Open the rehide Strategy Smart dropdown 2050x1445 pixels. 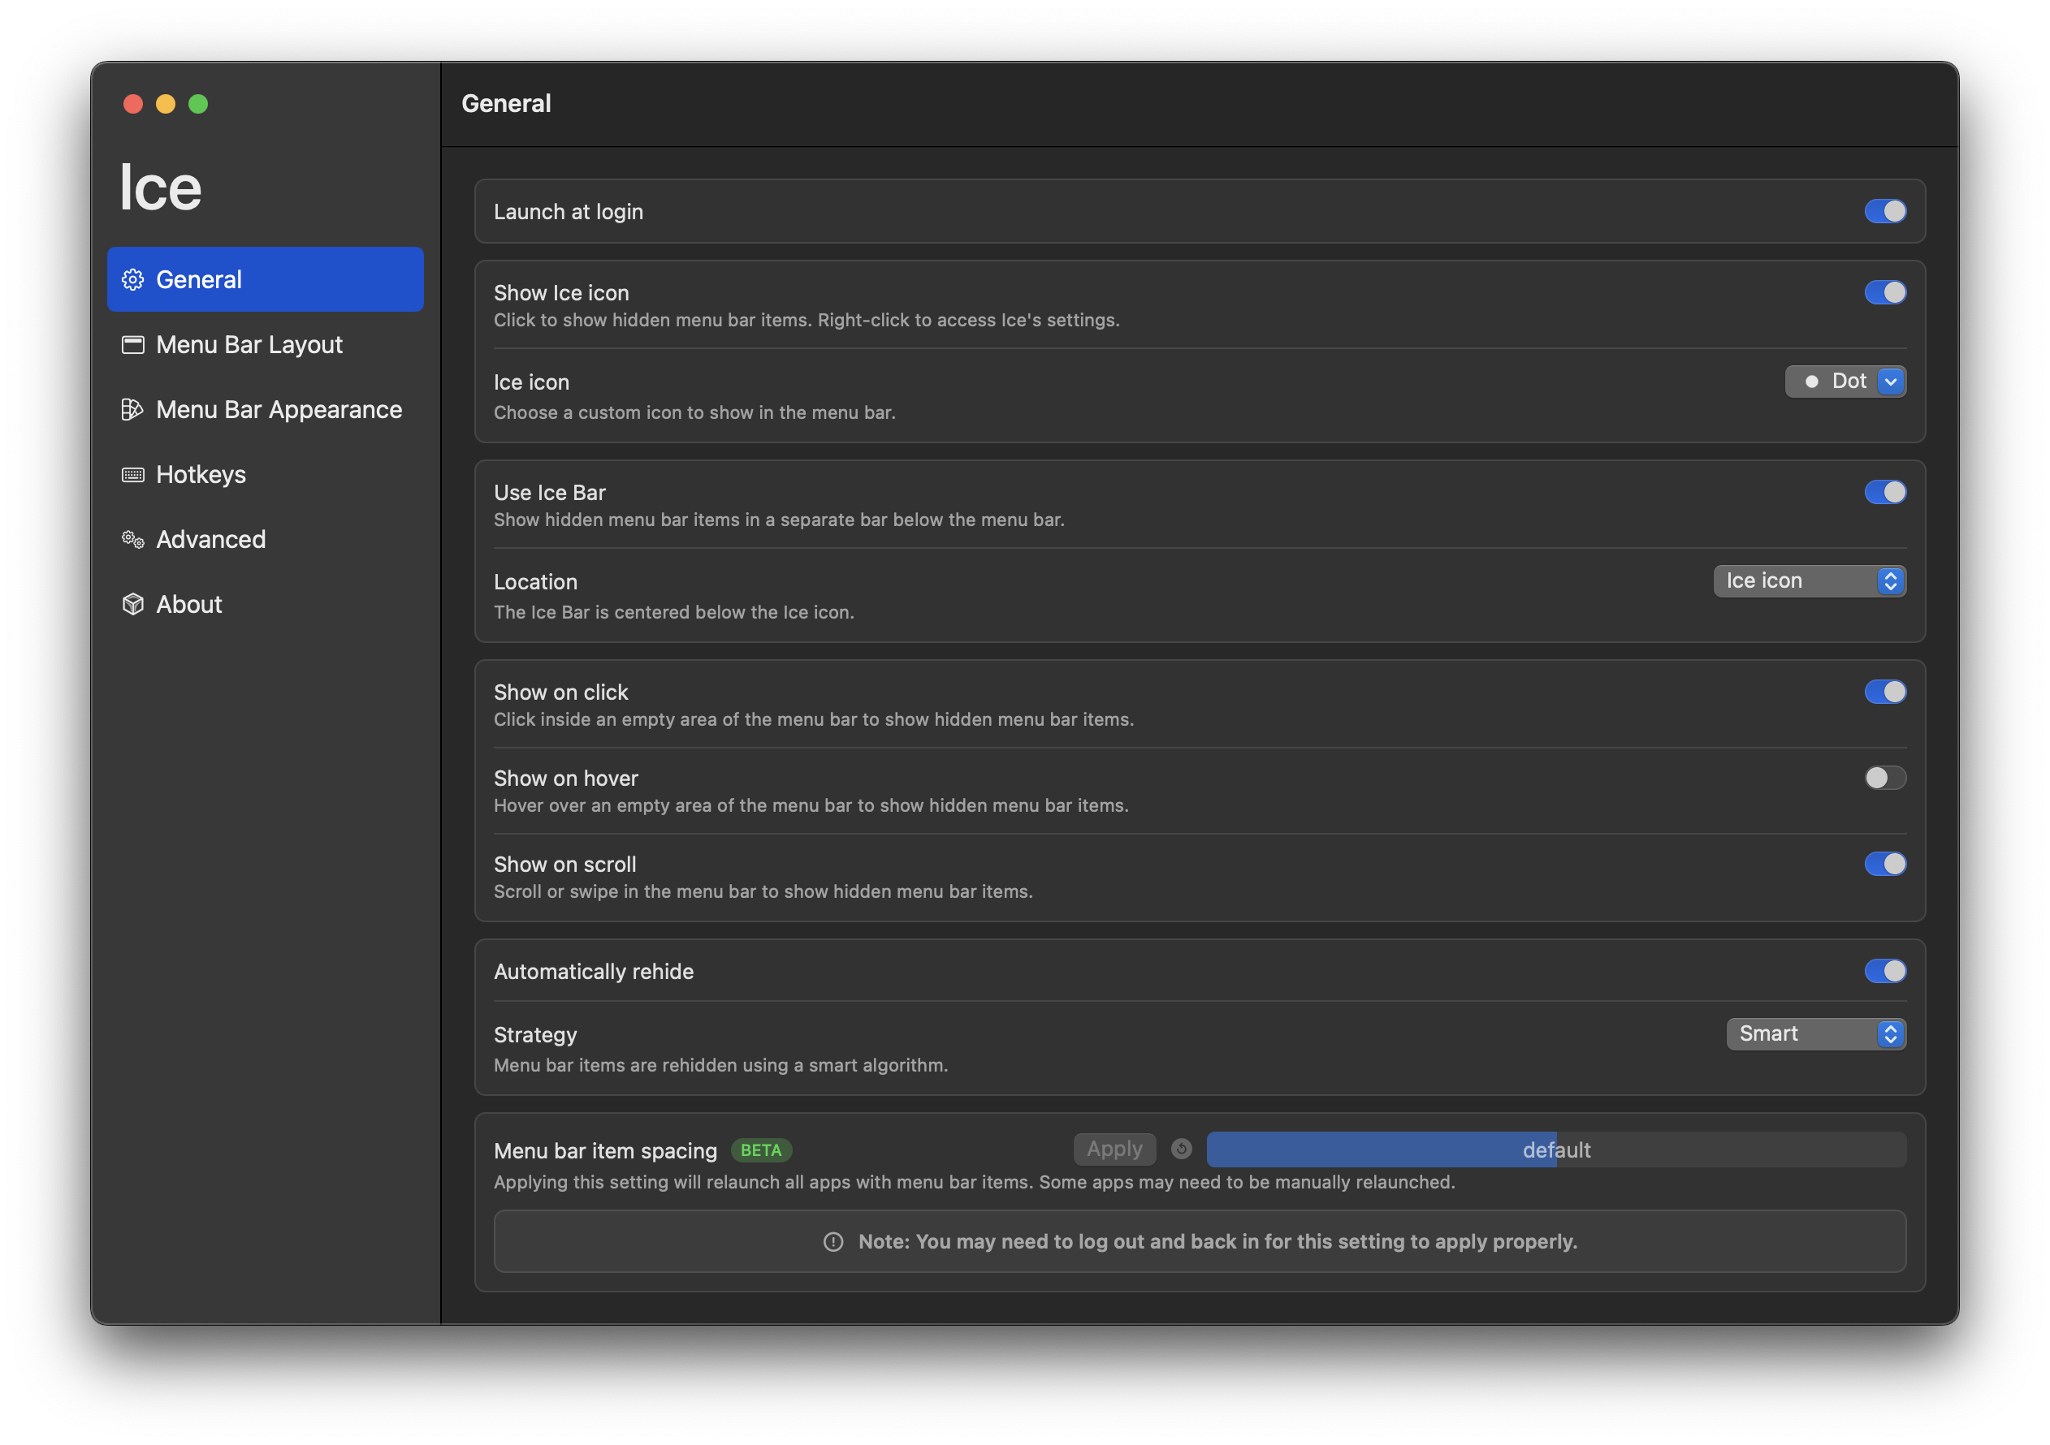click(x=1815, y=1033)
